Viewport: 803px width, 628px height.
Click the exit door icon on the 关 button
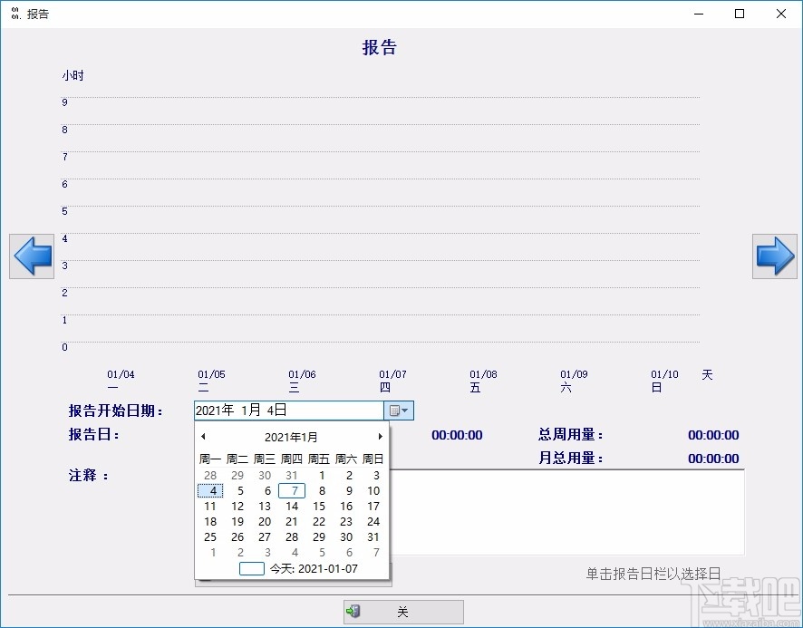pyautogui.click(x=353, y=612)
